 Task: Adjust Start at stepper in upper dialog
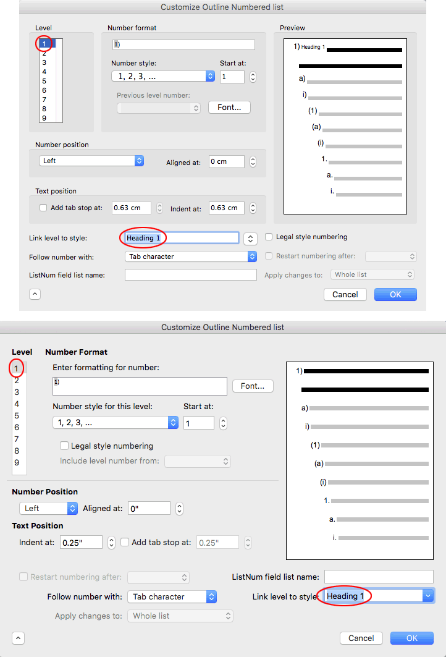point(253,77)
